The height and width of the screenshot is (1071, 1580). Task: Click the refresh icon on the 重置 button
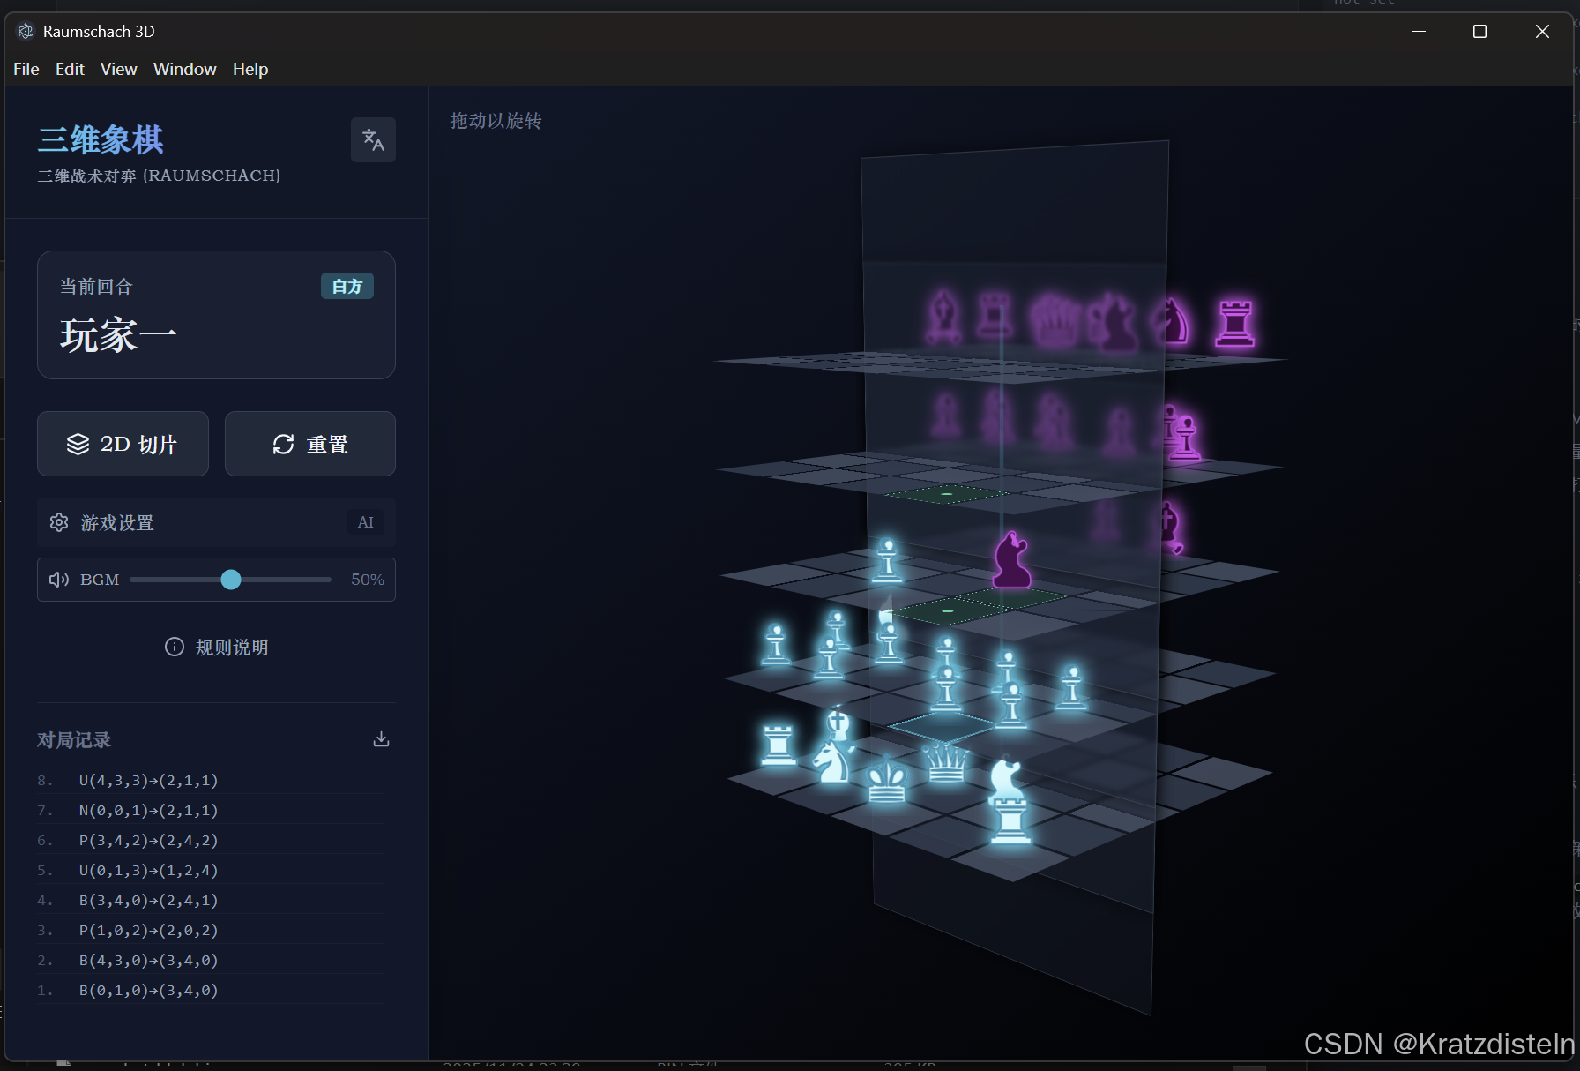(x=283, y=444)
